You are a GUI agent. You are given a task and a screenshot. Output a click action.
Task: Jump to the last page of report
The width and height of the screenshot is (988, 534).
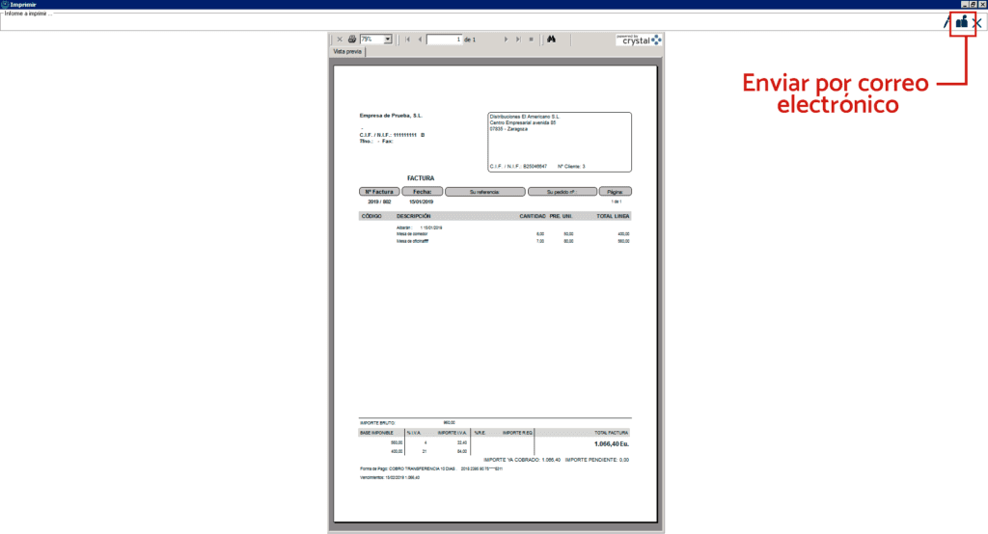(x=518, y=40)
